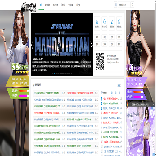Click the BD film site logo
This screenshot has height=156, width=156.
tap(28, 7)
